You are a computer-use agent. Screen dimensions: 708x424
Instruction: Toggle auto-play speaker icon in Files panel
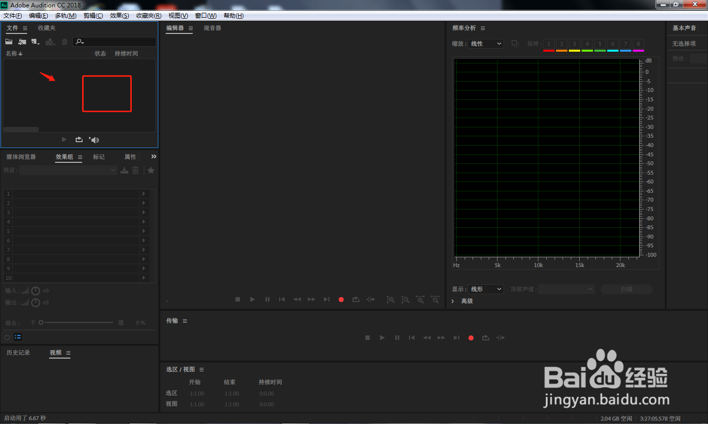(94, 140)
